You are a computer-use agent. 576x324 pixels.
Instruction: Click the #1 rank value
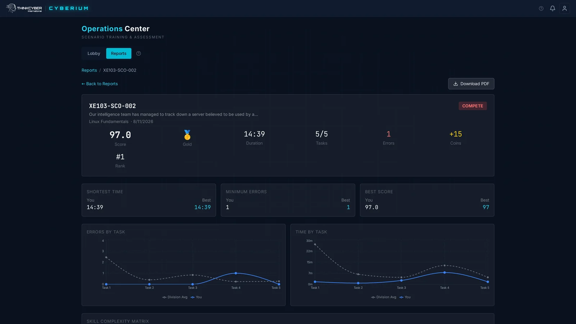(120, 157)
